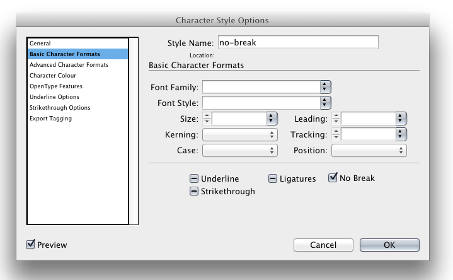Click the Leading stepper arrows
Image resolution: width=453 pixels, height=280 pixels.
coord(336,118)
